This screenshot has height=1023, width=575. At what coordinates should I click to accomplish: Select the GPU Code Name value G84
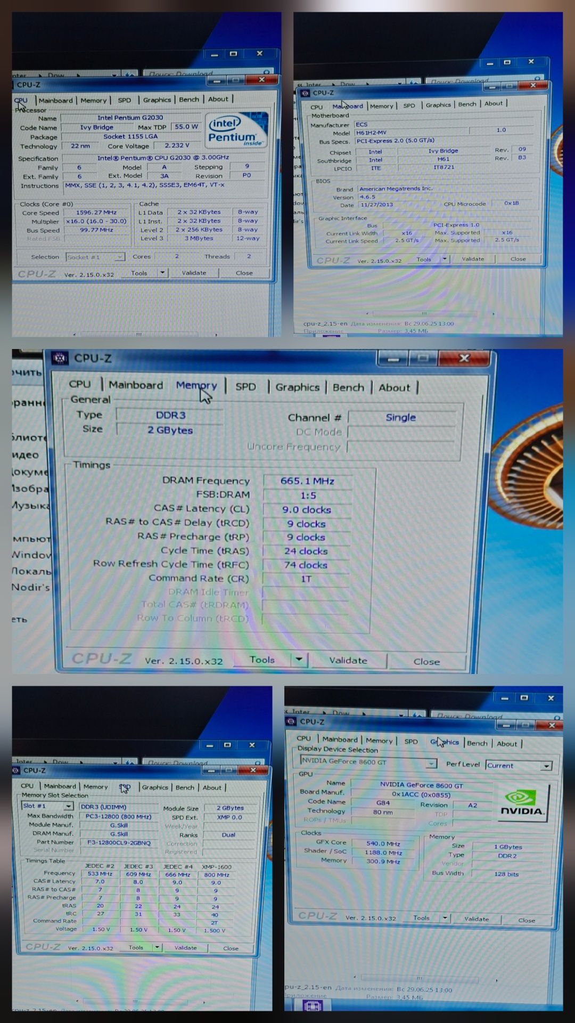(x=383, y=802)
